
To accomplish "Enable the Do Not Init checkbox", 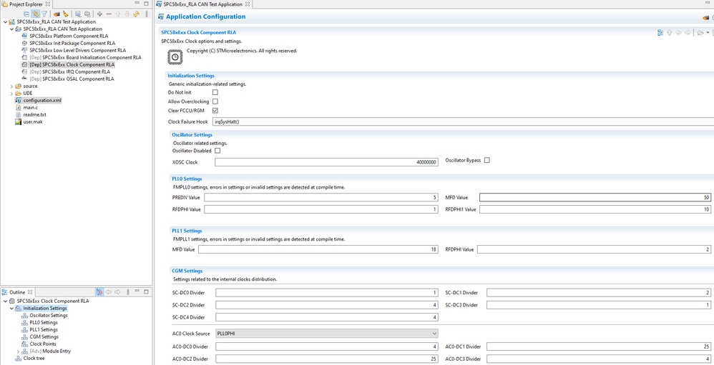I will click(215, 92).
